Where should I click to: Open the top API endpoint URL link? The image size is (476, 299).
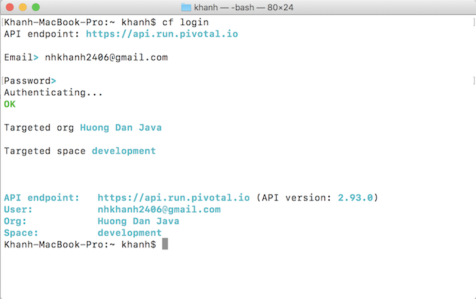click(x=162, y=34)
